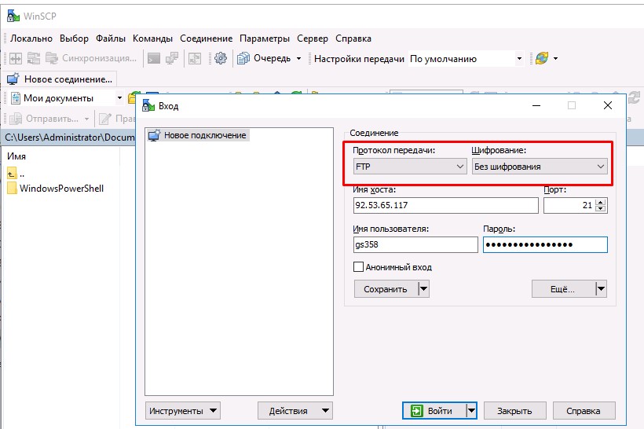644x429 pixels.
Task: Click the Очередь queue icon
Action: (x=243, y=58)
